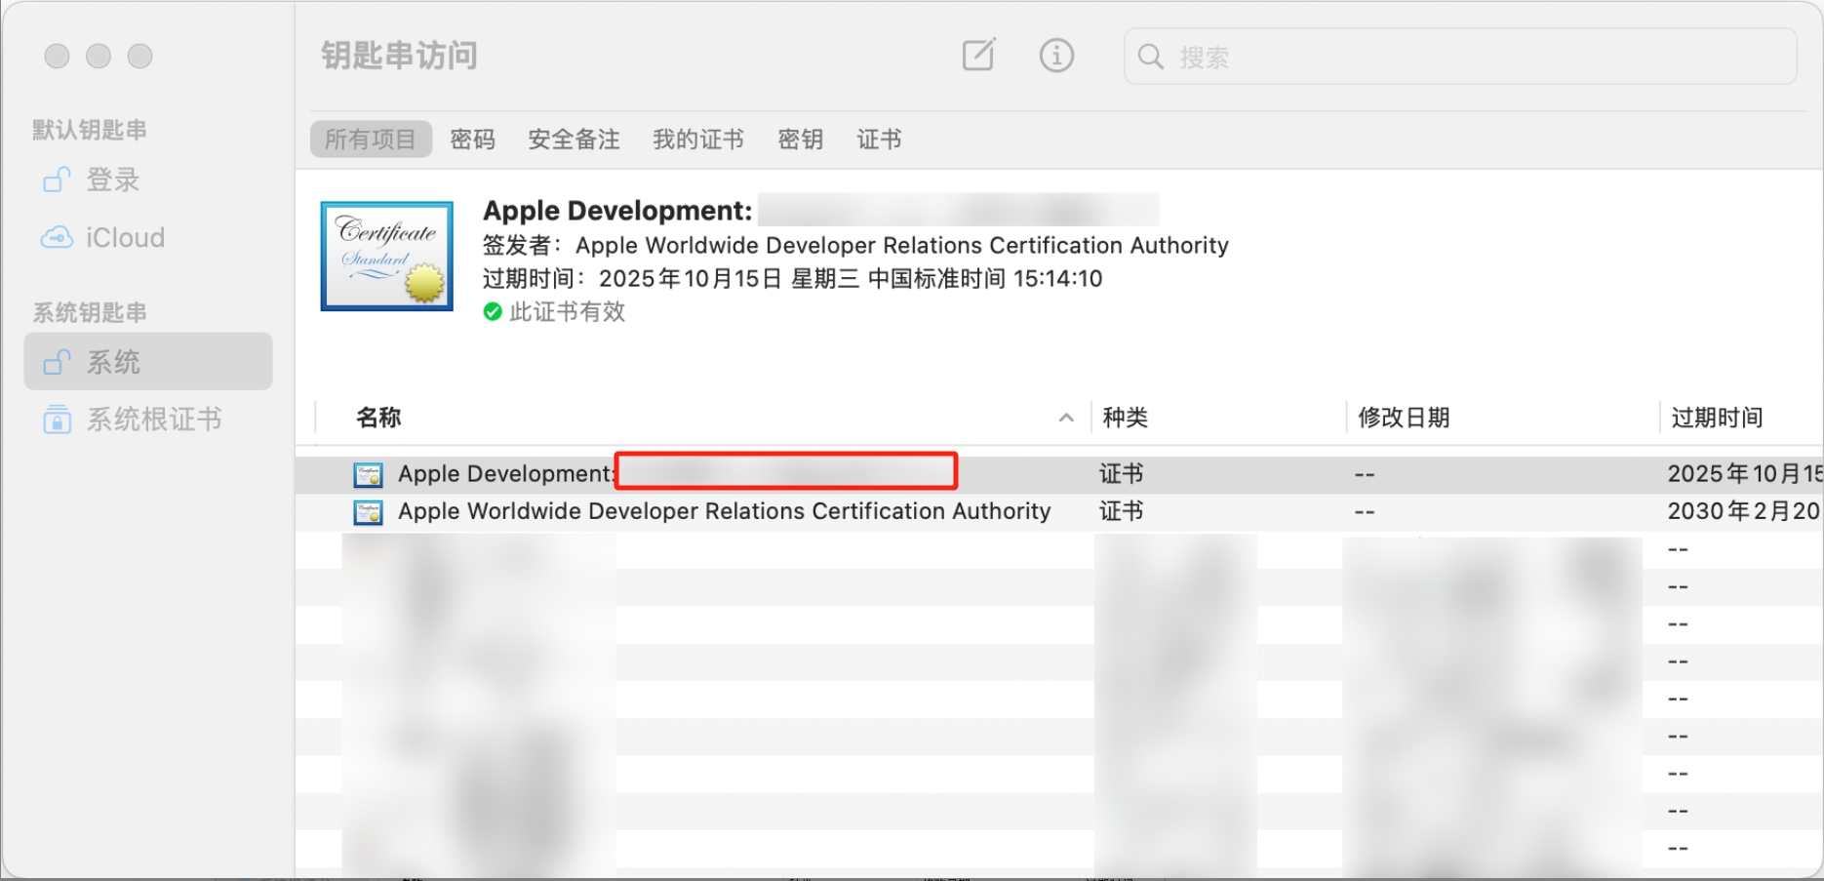
Task: Click the 过期时间 expiry line in details
Action: [792, 278]
